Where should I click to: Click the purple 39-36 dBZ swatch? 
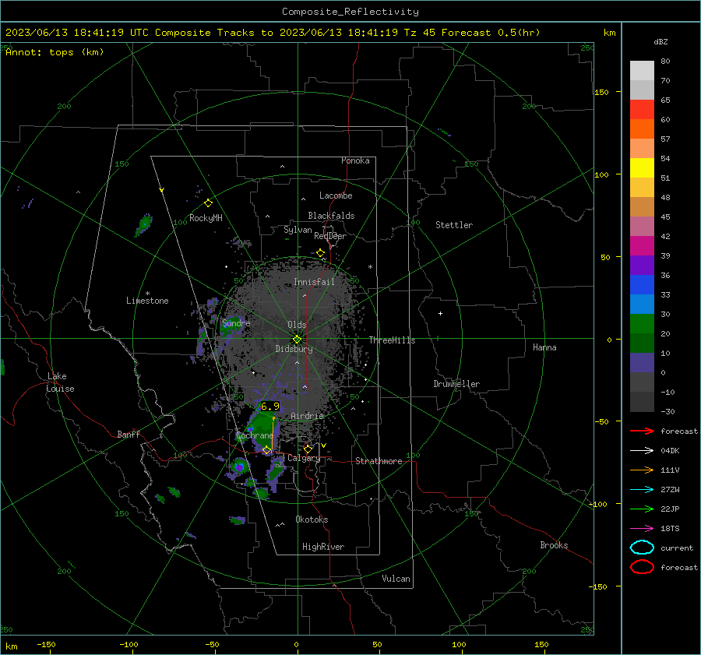tap(642, 265)
